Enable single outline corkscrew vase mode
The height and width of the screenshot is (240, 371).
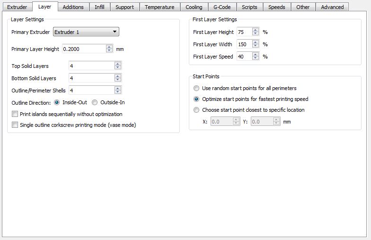(15, 124)
